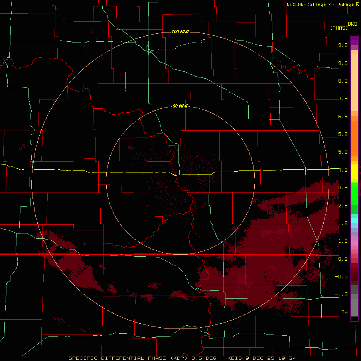The width and height of the screenshot is (361, 361).
Task: Click the -1.3 value on the color scale
Action: 341,294
